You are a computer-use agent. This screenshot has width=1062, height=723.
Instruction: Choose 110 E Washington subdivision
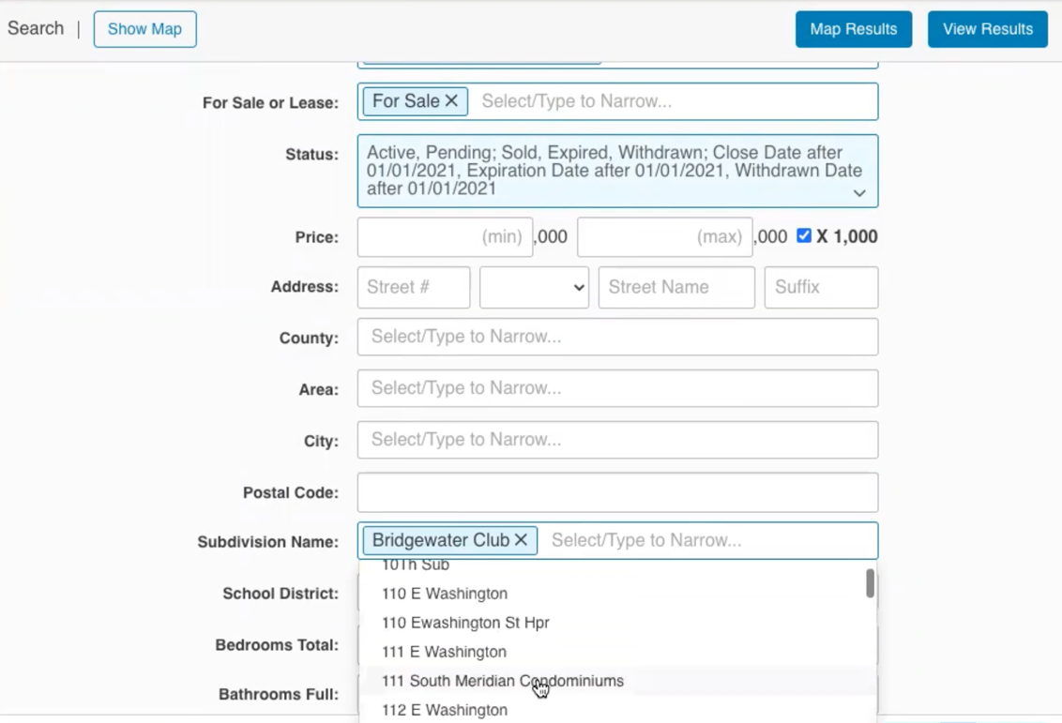[444, 593]
